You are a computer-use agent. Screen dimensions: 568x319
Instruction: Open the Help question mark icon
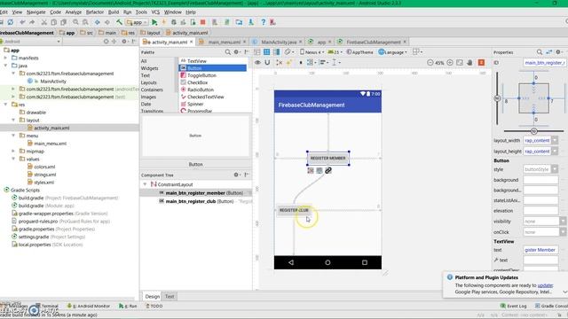point(263,22)
